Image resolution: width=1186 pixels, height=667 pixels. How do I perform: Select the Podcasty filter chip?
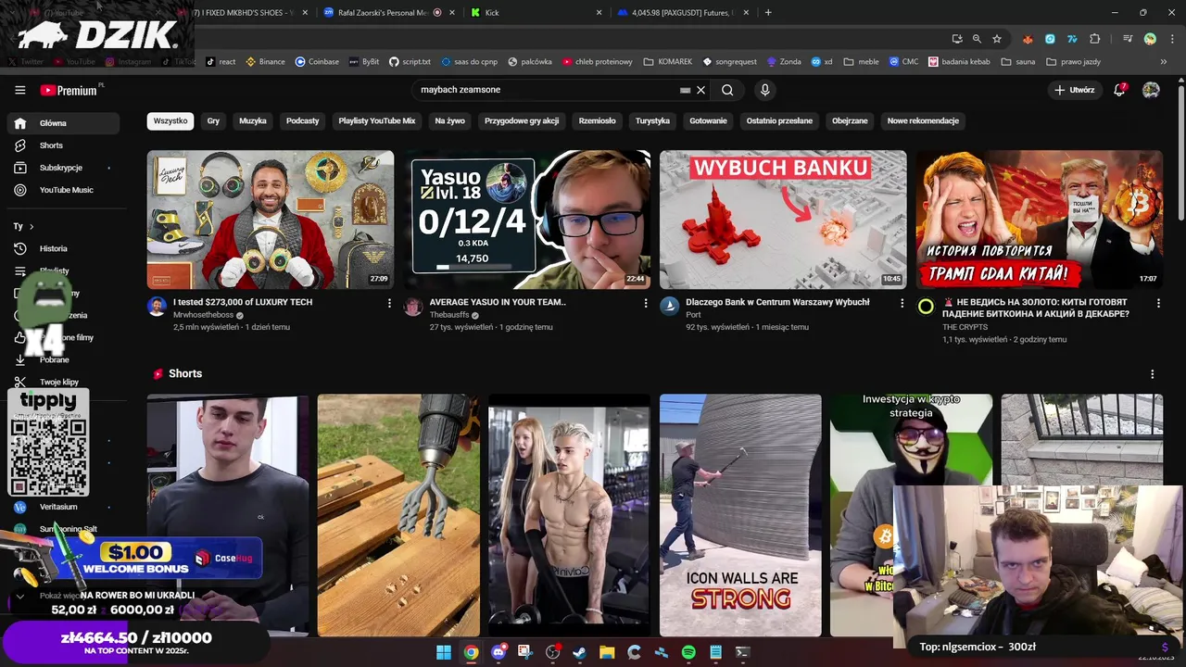pos(303,120)
